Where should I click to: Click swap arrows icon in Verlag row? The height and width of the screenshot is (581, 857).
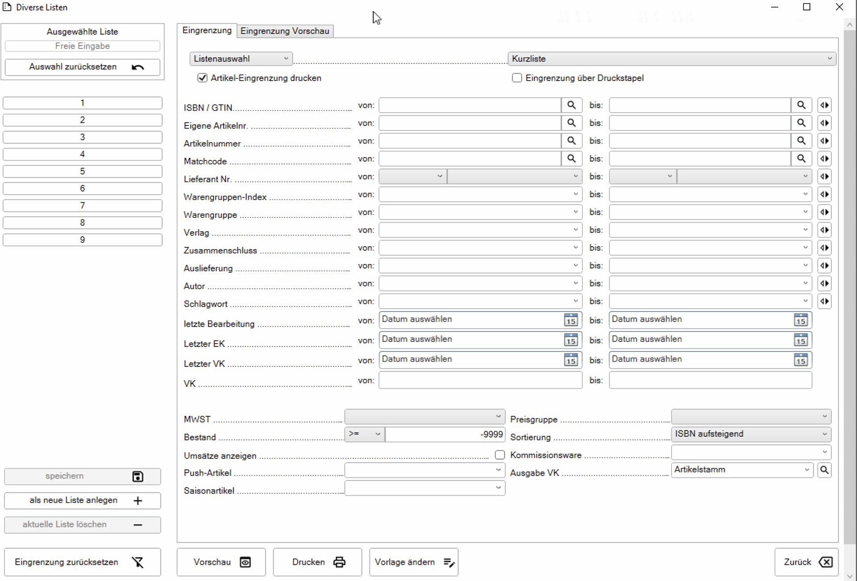(x=824, y=230)
